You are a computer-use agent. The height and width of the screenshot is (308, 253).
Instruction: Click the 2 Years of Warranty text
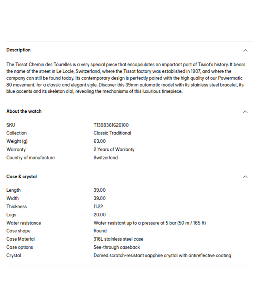pos(114,149)
